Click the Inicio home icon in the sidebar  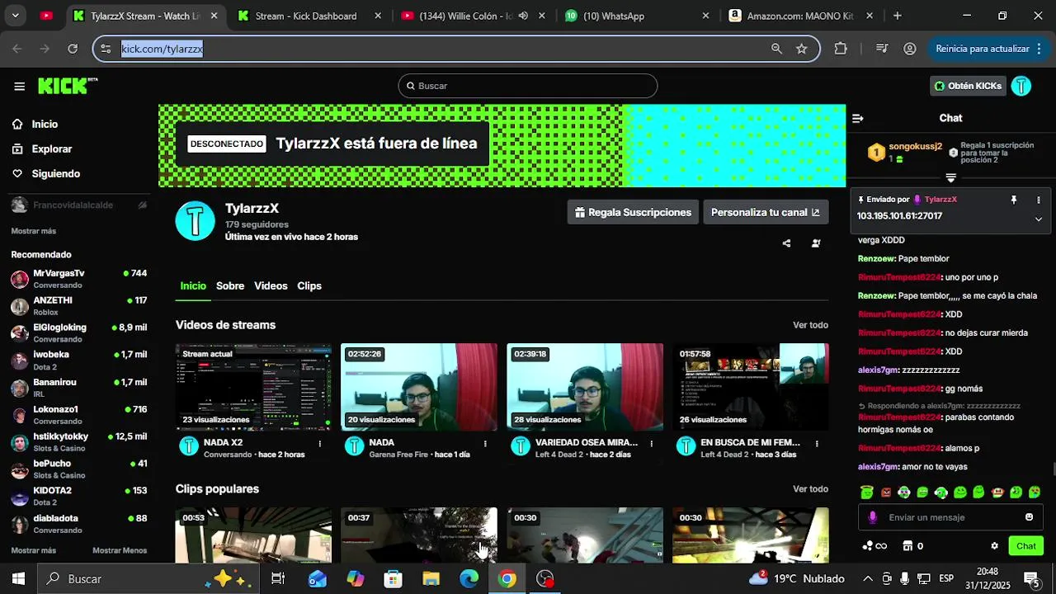pyautogui.click(x=17, y=124)
